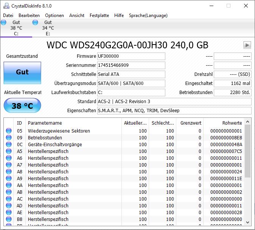Open the Bearbeiten menu
This screenshot has height=230, width=255.
click(29, 15)
